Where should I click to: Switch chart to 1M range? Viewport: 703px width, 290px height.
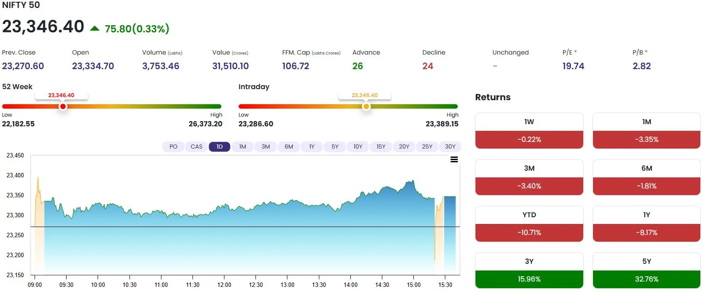(x=243, y=147)
